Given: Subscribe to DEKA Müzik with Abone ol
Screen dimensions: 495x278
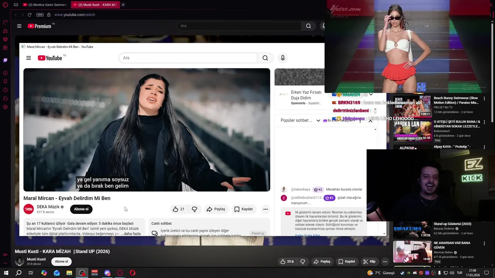Looking at the screenshot, I should pyautogui.click(x=81, y=209).
